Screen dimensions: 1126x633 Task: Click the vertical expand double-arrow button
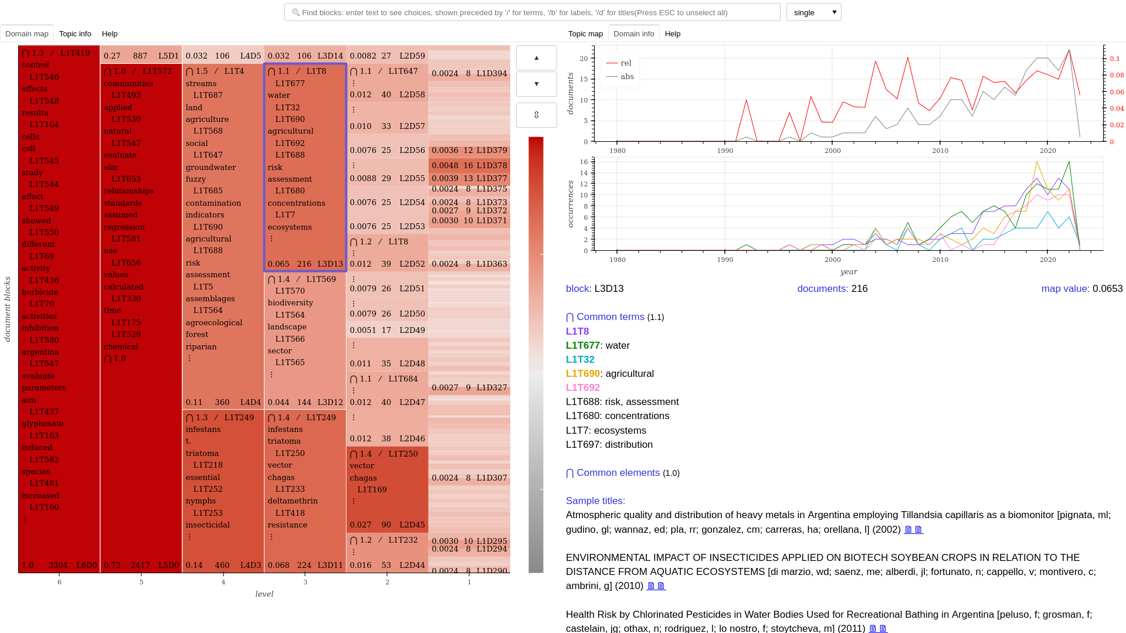[536, 115]
